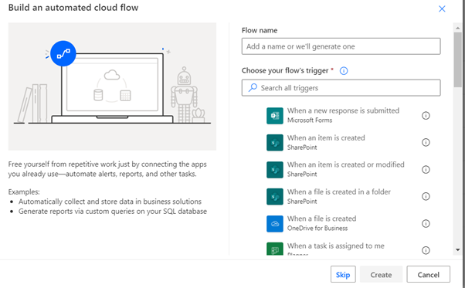Click the blue flow connector circle icon
This screenshot has width=465, height=288.
click(63, 53)
